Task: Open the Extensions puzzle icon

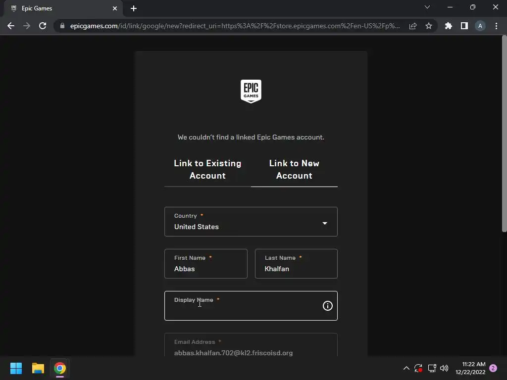Action: point(448,26)
